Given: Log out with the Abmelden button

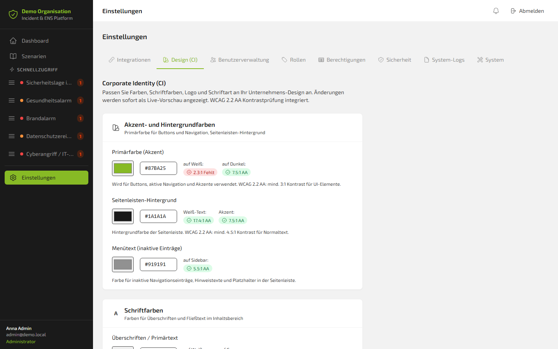Looking at the screenshot, I should 527,11.
